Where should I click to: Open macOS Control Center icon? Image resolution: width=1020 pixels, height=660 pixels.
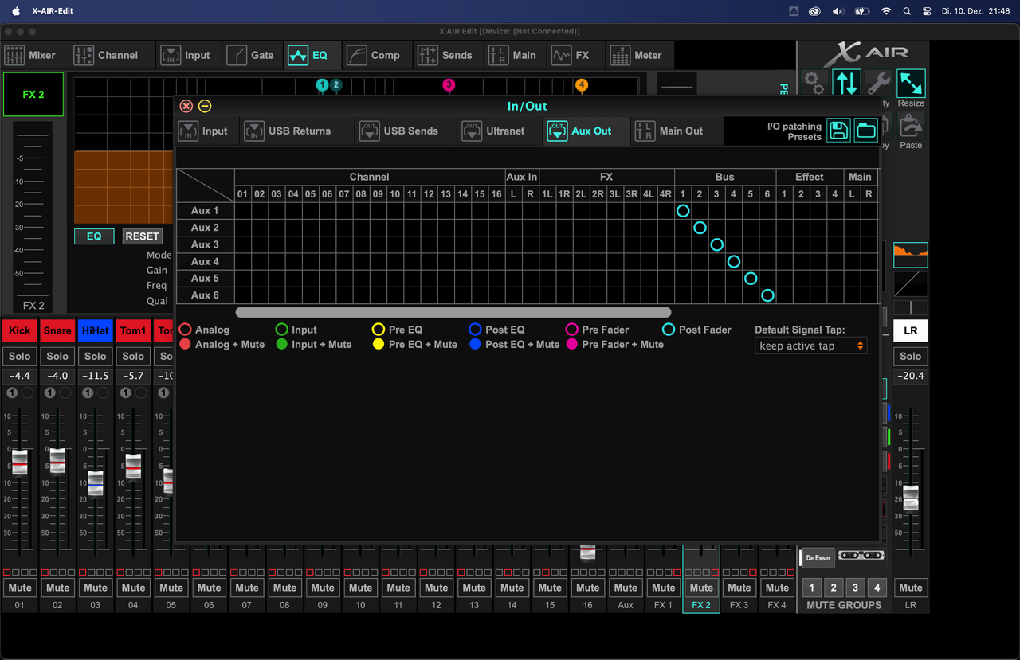pos(927,11)
